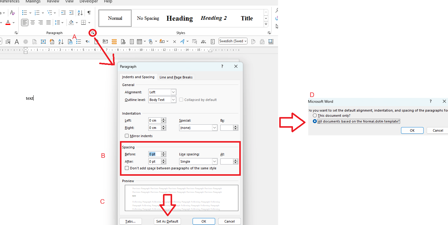
Task: Enable the Mirror indents checkbox
Action: pyautogui.click(x=127, y=136)
